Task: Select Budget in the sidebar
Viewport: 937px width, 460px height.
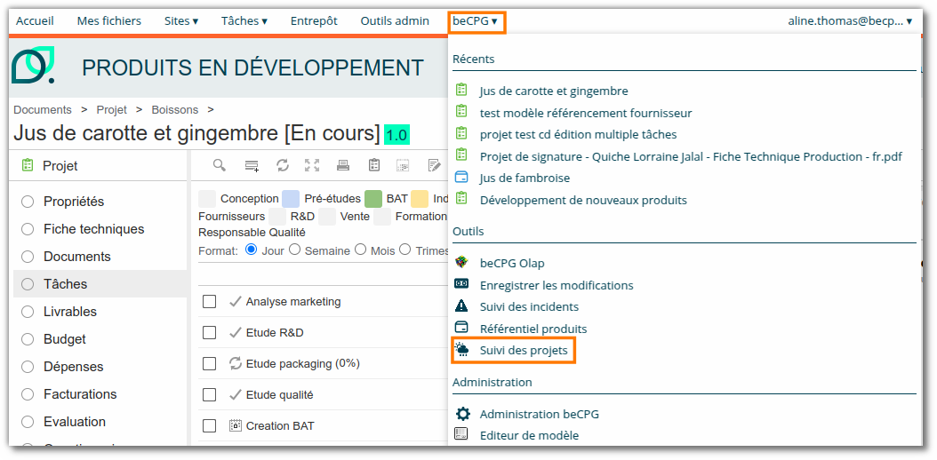Action: pos(65,339)
